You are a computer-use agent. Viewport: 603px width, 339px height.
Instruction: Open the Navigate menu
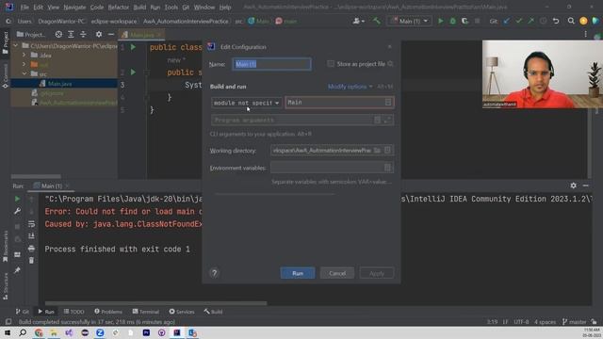74,8
